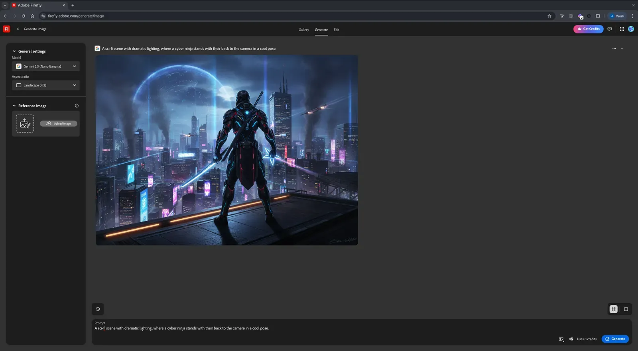The width and height of the screenshot is (638, 351).
Task: Switch to the Gallery tab
Action: click(303, 30)
